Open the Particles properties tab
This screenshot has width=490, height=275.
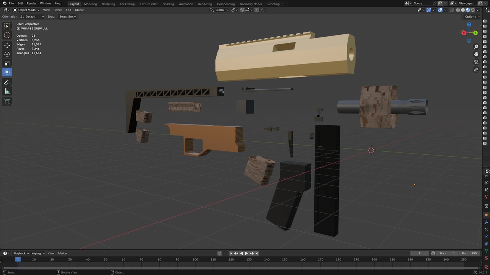[x=487, y=230]
